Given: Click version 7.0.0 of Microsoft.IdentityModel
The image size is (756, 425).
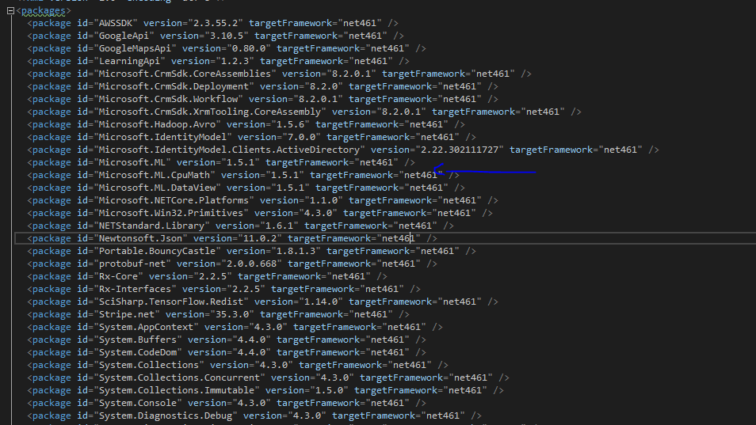Looking at the screenshot, I should coord(301,137).
